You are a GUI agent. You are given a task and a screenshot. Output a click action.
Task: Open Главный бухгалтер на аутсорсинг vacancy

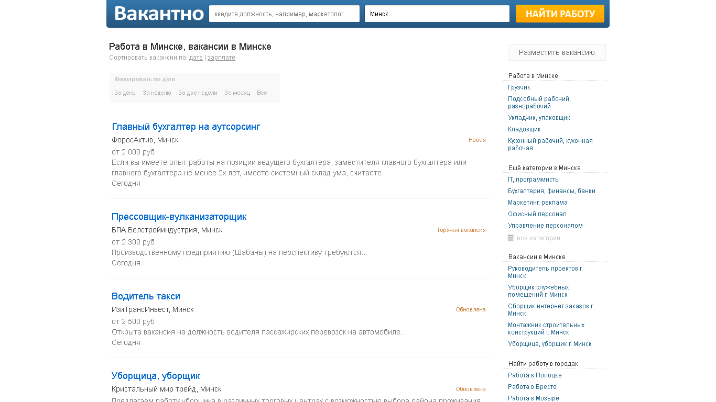[186, 127]
